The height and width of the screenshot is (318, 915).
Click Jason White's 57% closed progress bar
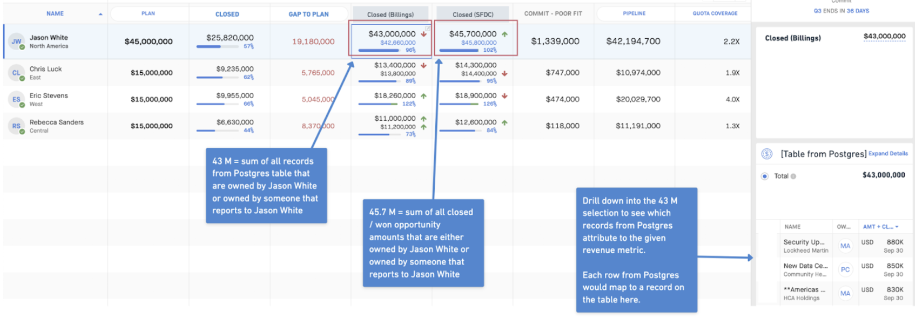pos(218,47)
